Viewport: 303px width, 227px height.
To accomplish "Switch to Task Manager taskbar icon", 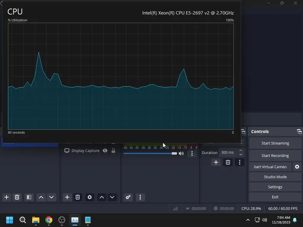I will pyautogui.click(x=75, y=220).
